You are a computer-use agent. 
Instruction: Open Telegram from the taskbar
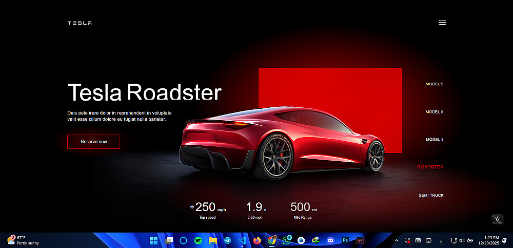coord(228,240)
